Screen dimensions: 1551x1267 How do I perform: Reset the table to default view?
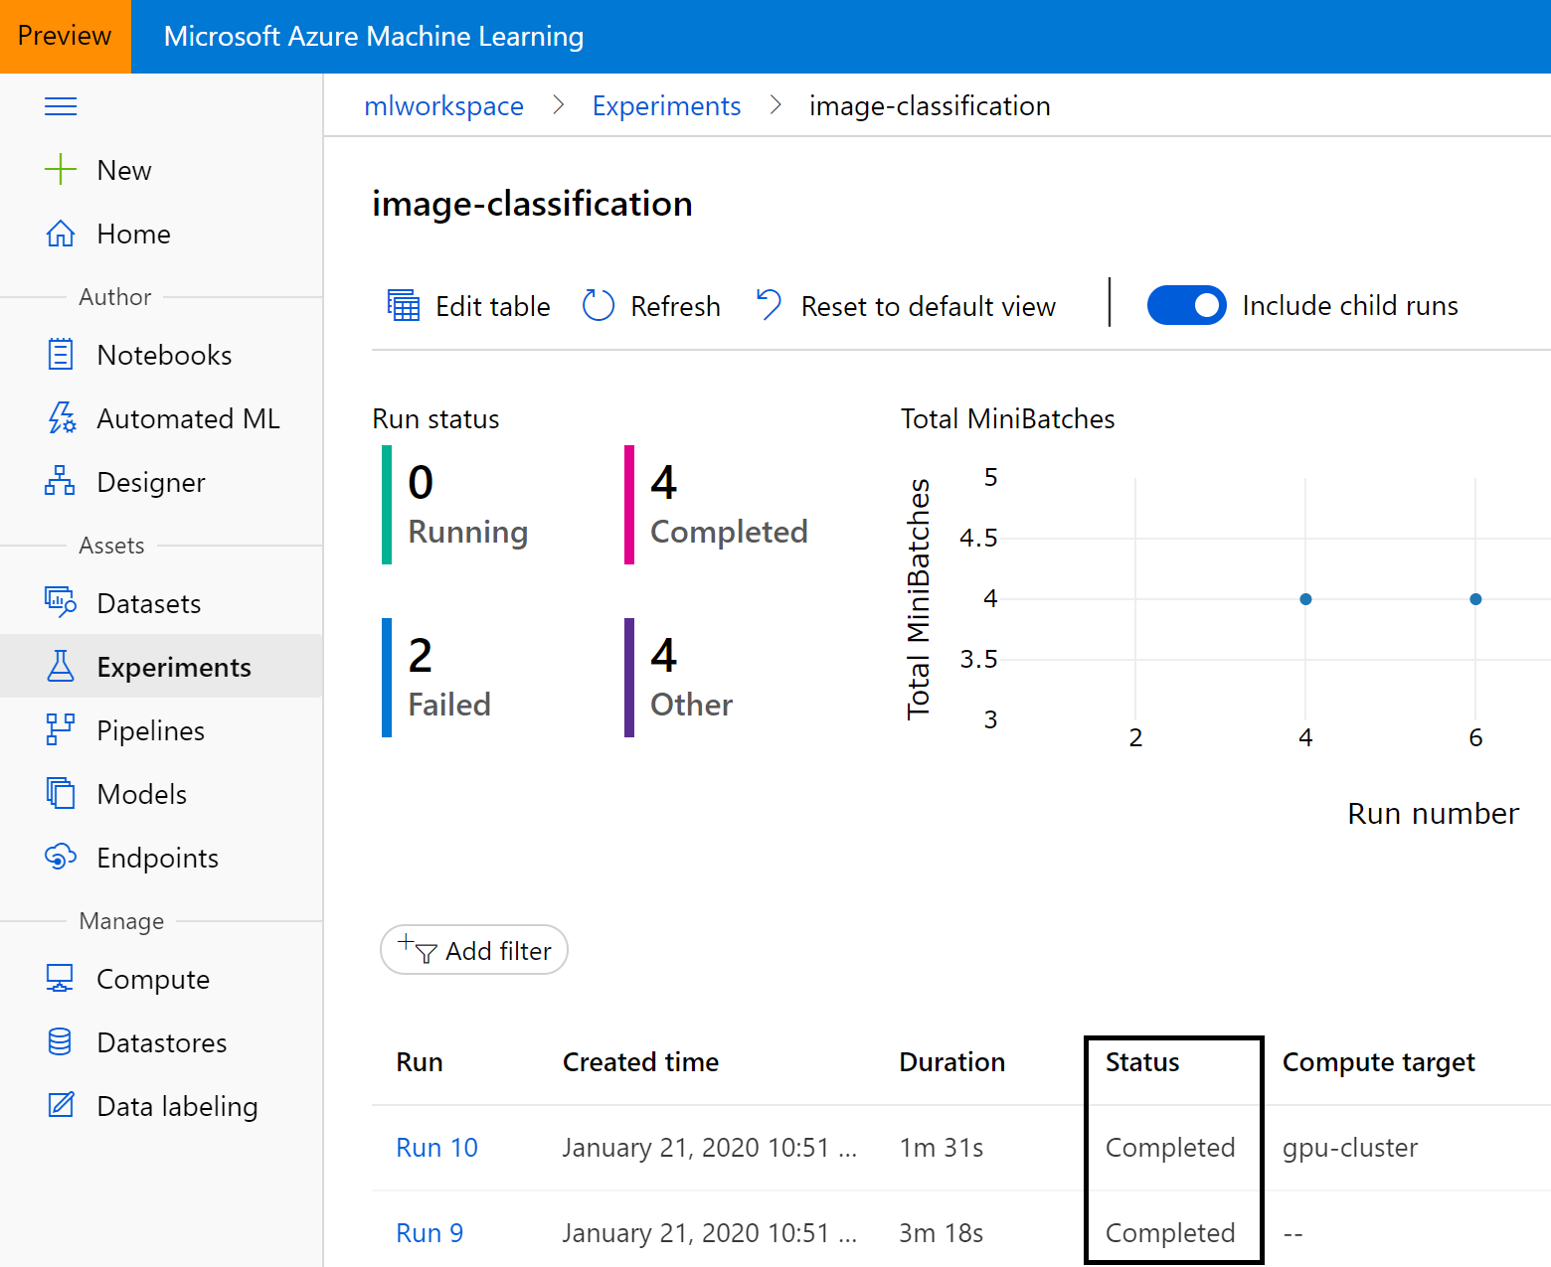click(x=905, y=305)
